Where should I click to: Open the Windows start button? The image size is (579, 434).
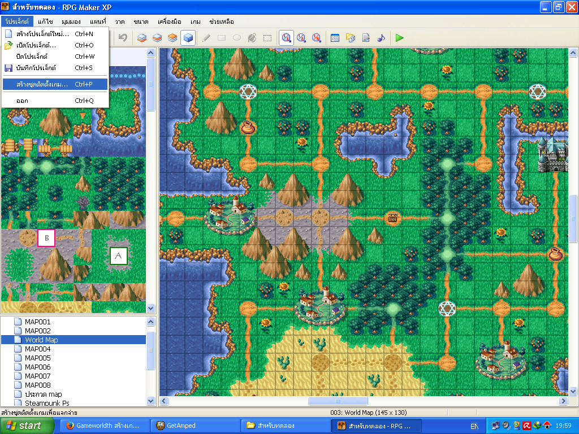coord(27,426)
